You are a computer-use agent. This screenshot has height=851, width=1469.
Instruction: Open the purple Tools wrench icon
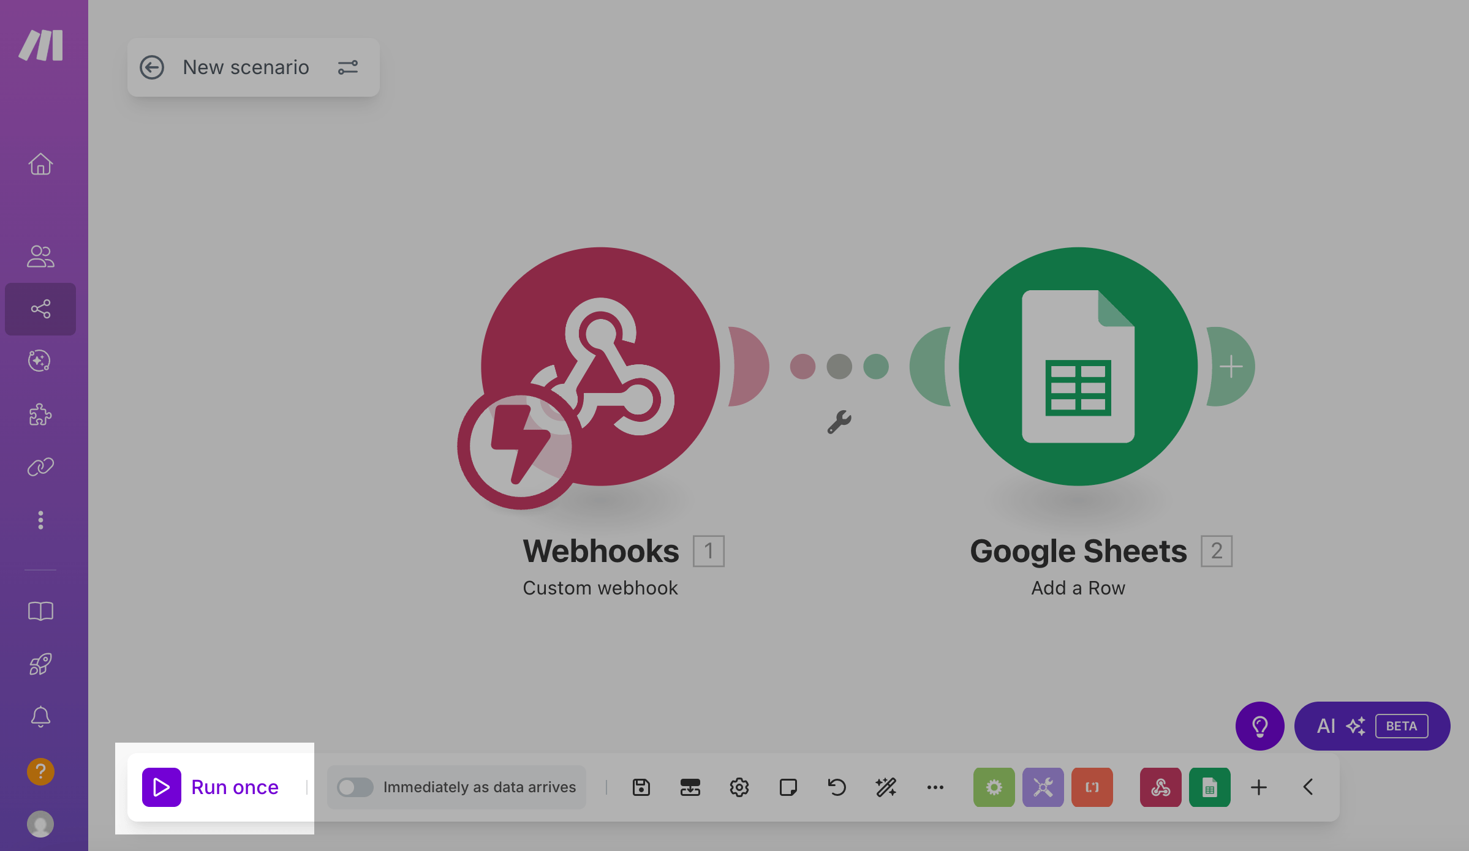tap(1043, 787)
